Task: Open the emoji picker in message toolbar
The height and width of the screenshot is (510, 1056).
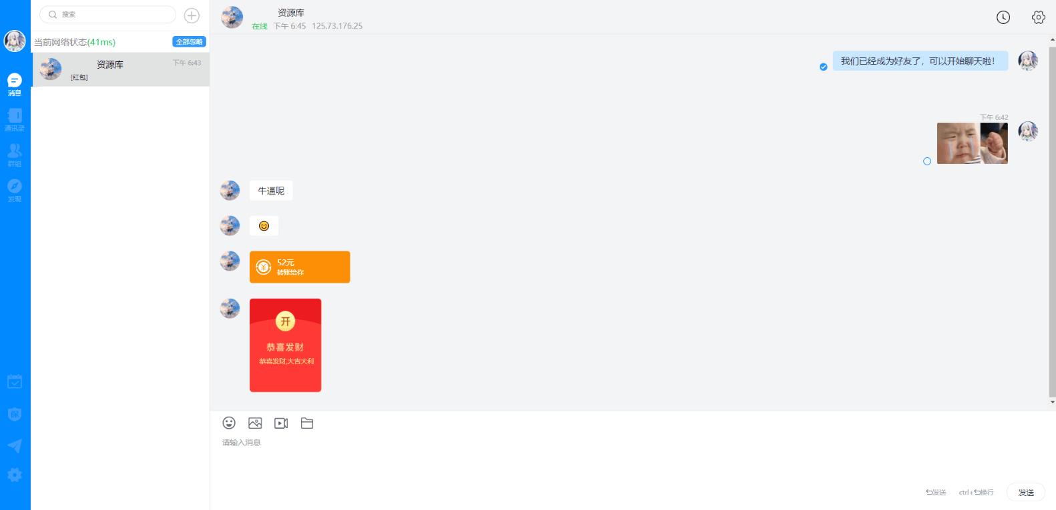Action: pyautogui.click(x=229, y=423)
